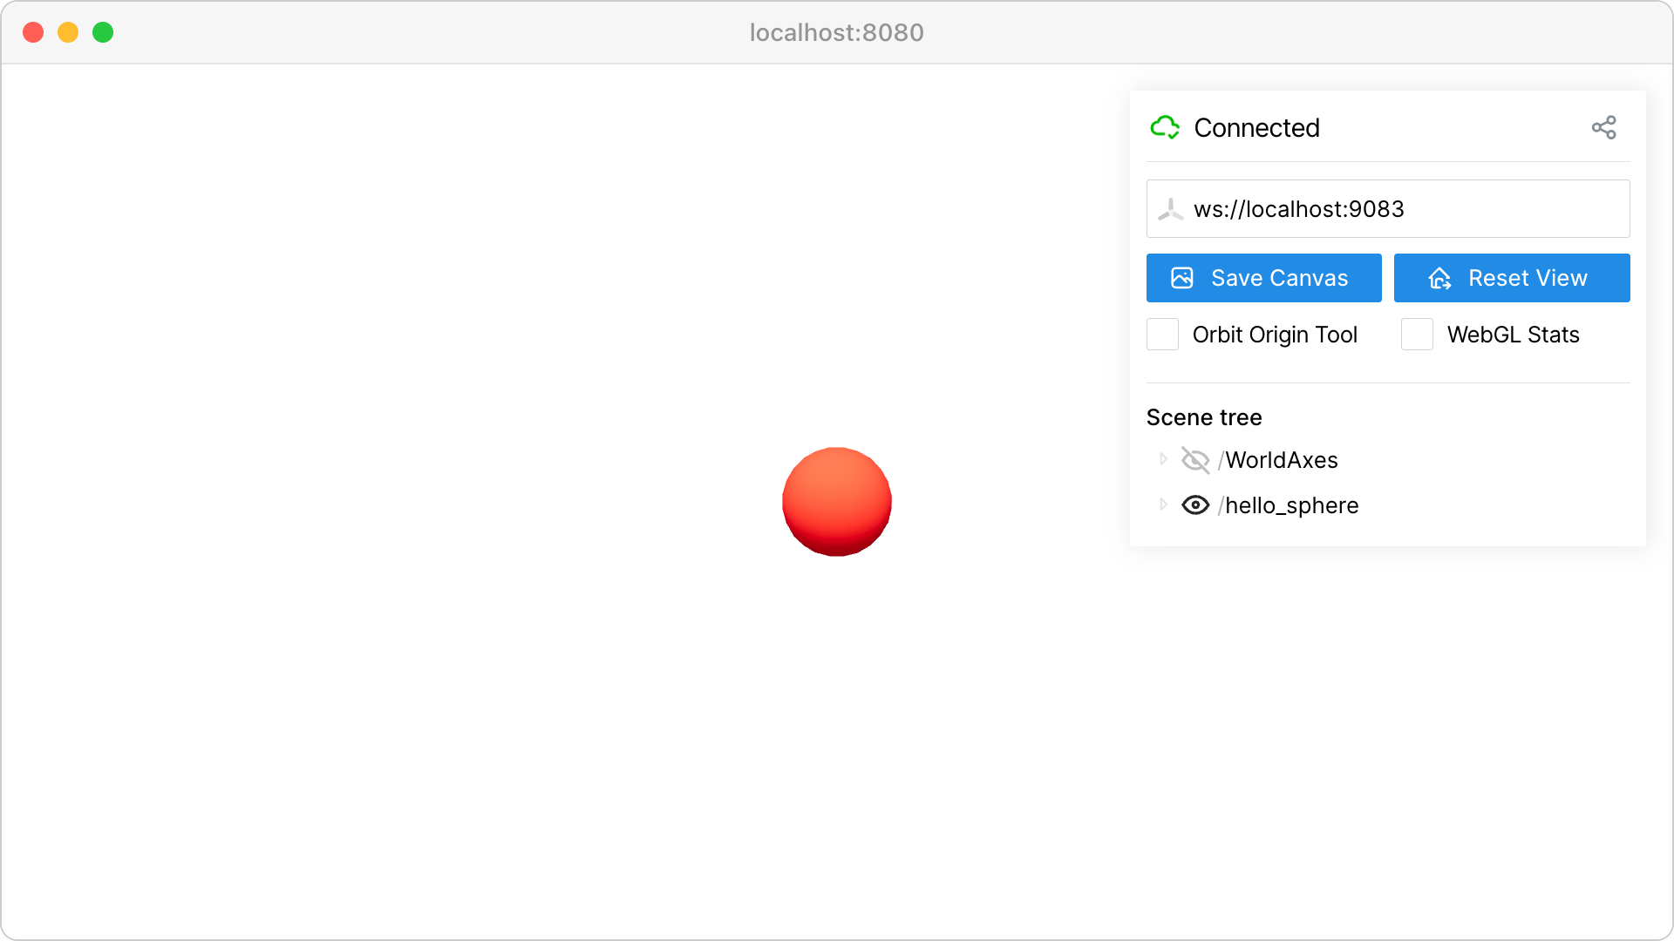
Task: Click the share icon in the panel header
Action: (1603, 128)
